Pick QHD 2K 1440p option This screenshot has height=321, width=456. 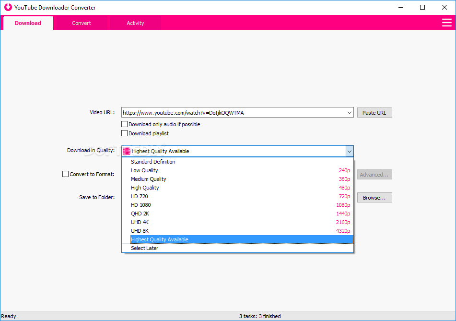point(237,214)
